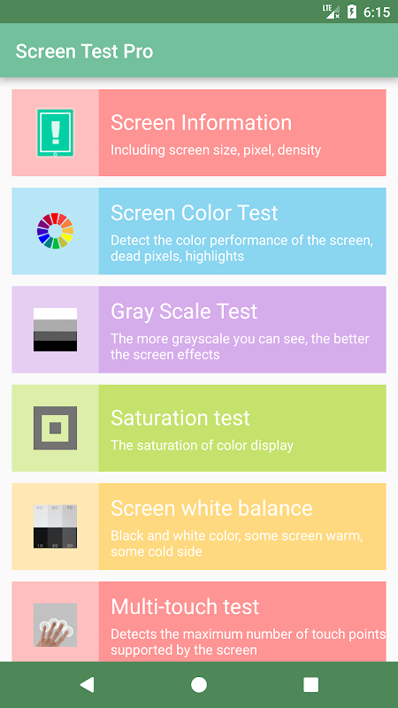Launch the Saturation test entry

[x=199, y=428]
